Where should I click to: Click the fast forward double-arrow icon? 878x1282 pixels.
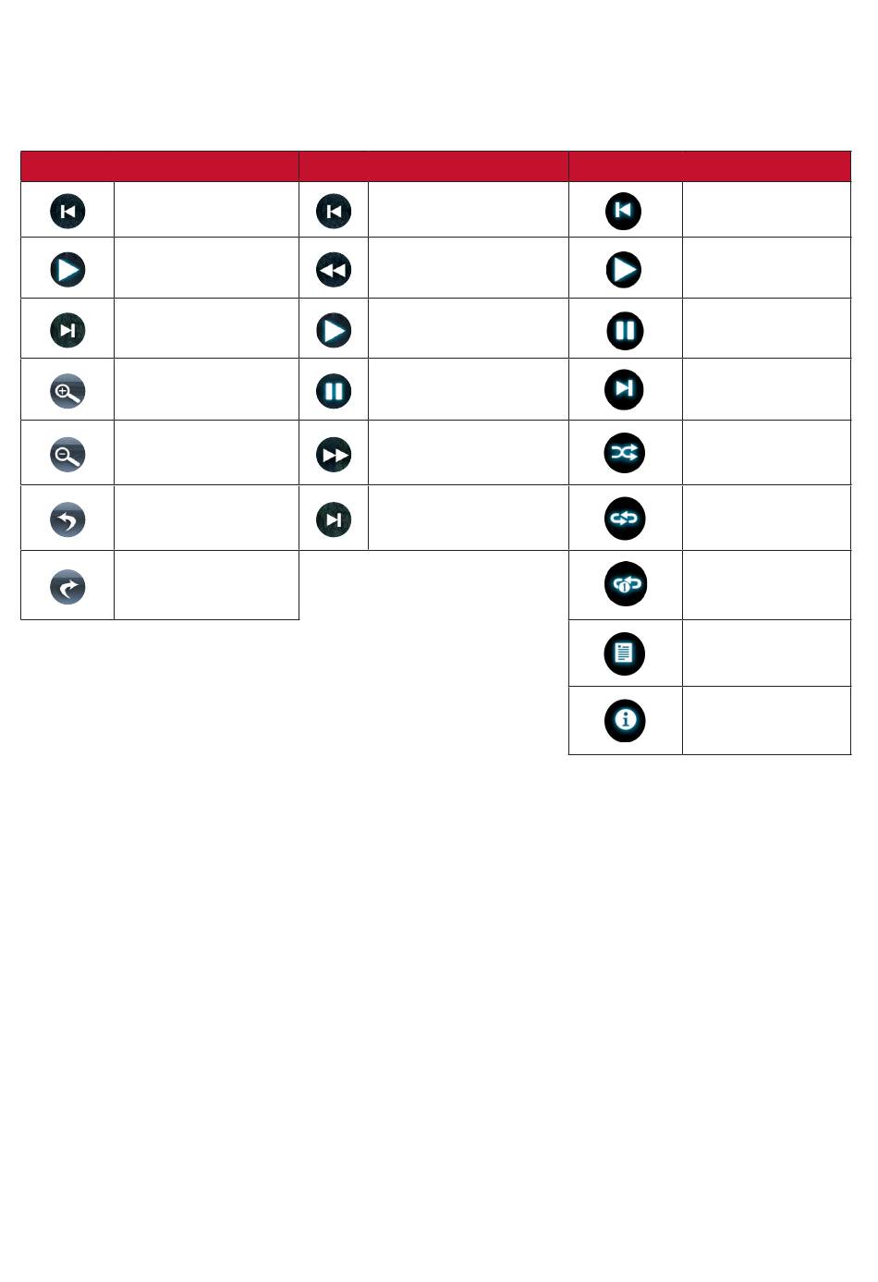coord(334,455)
